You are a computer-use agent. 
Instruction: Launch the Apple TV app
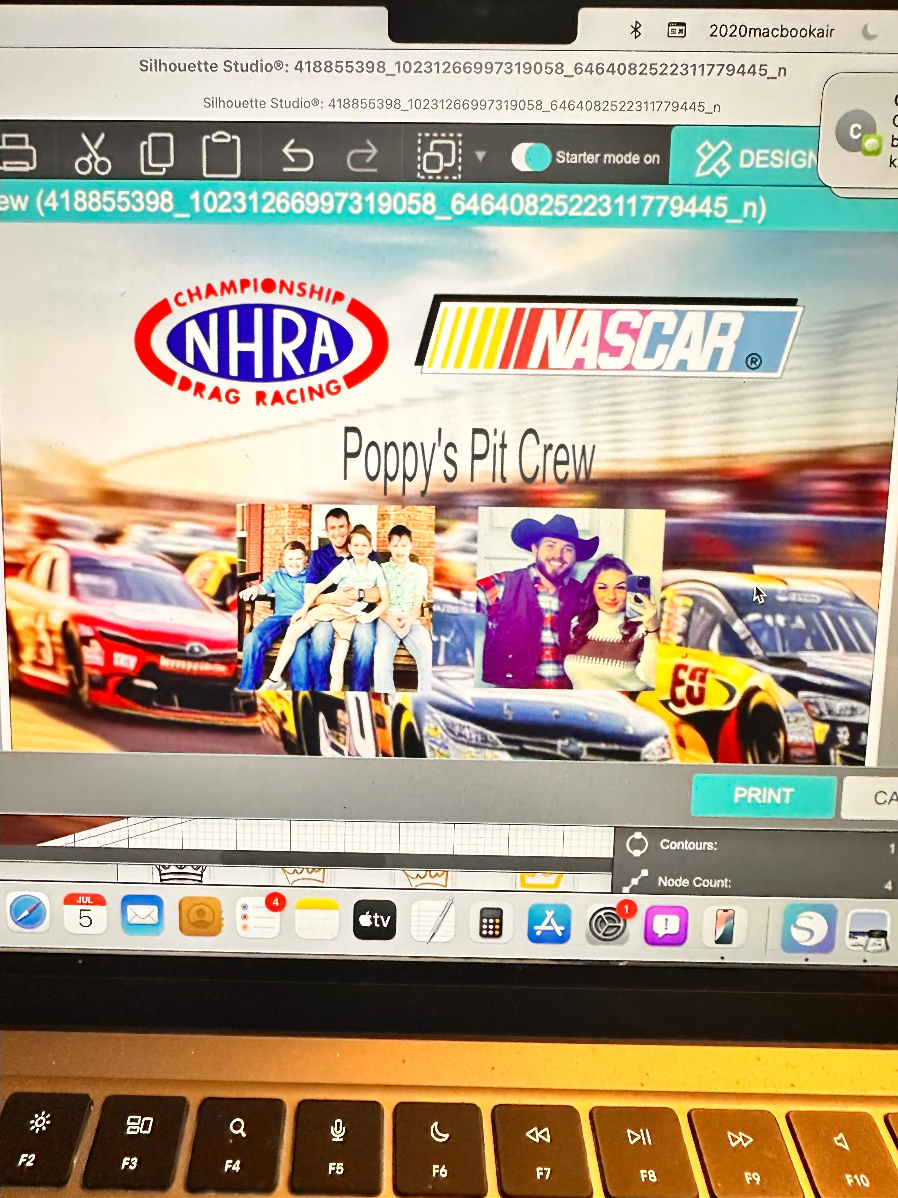point(374,920)
